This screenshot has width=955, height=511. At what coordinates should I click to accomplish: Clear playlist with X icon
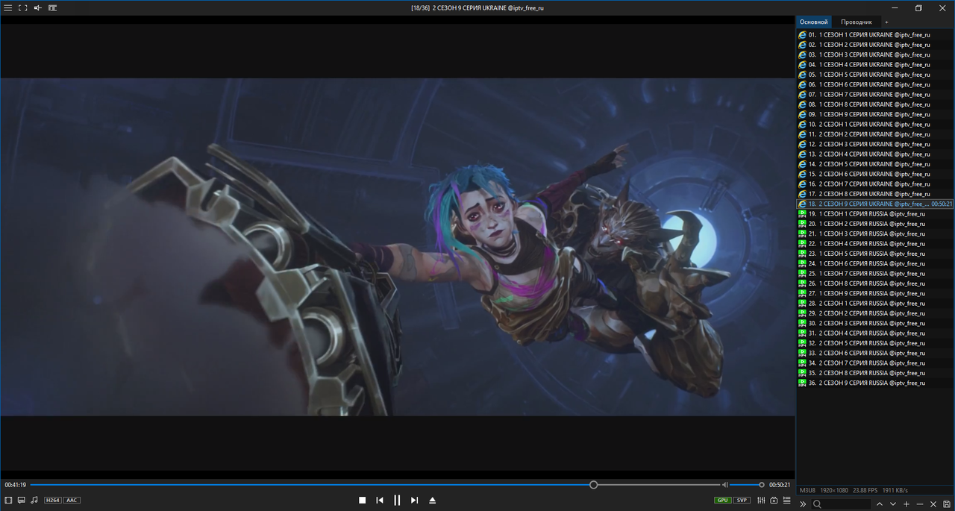[x=933, y=504]
